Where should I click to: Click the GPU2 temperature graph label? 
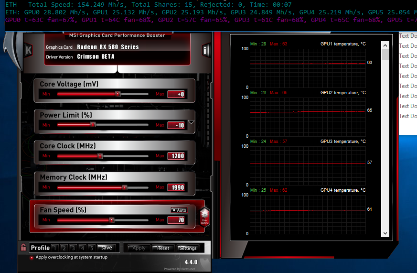(343, 93)
